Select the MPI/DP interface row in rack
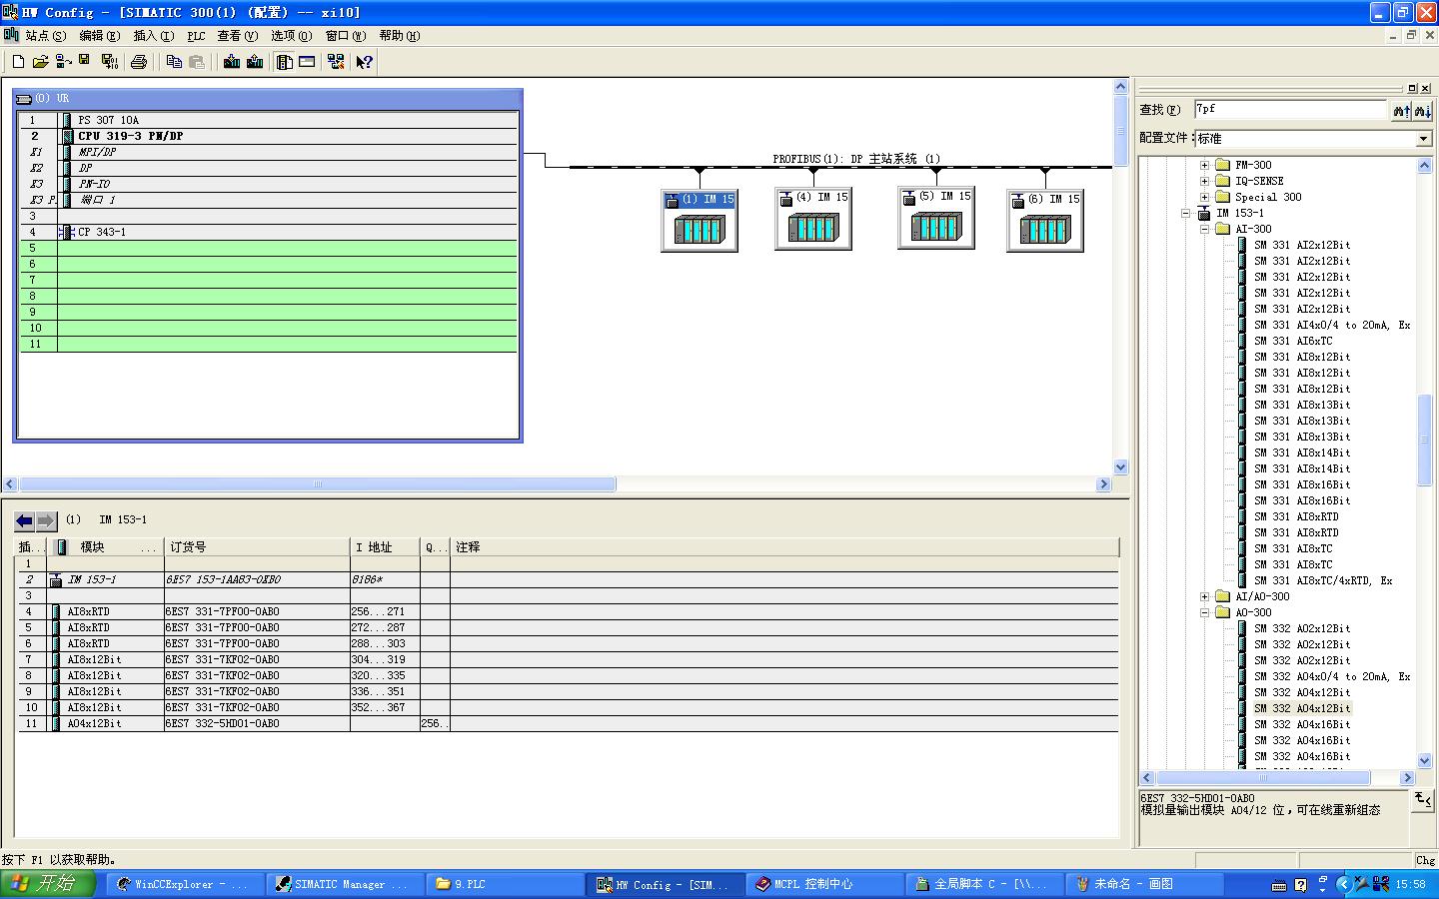 pyautogui.click(x=97, y=152)
